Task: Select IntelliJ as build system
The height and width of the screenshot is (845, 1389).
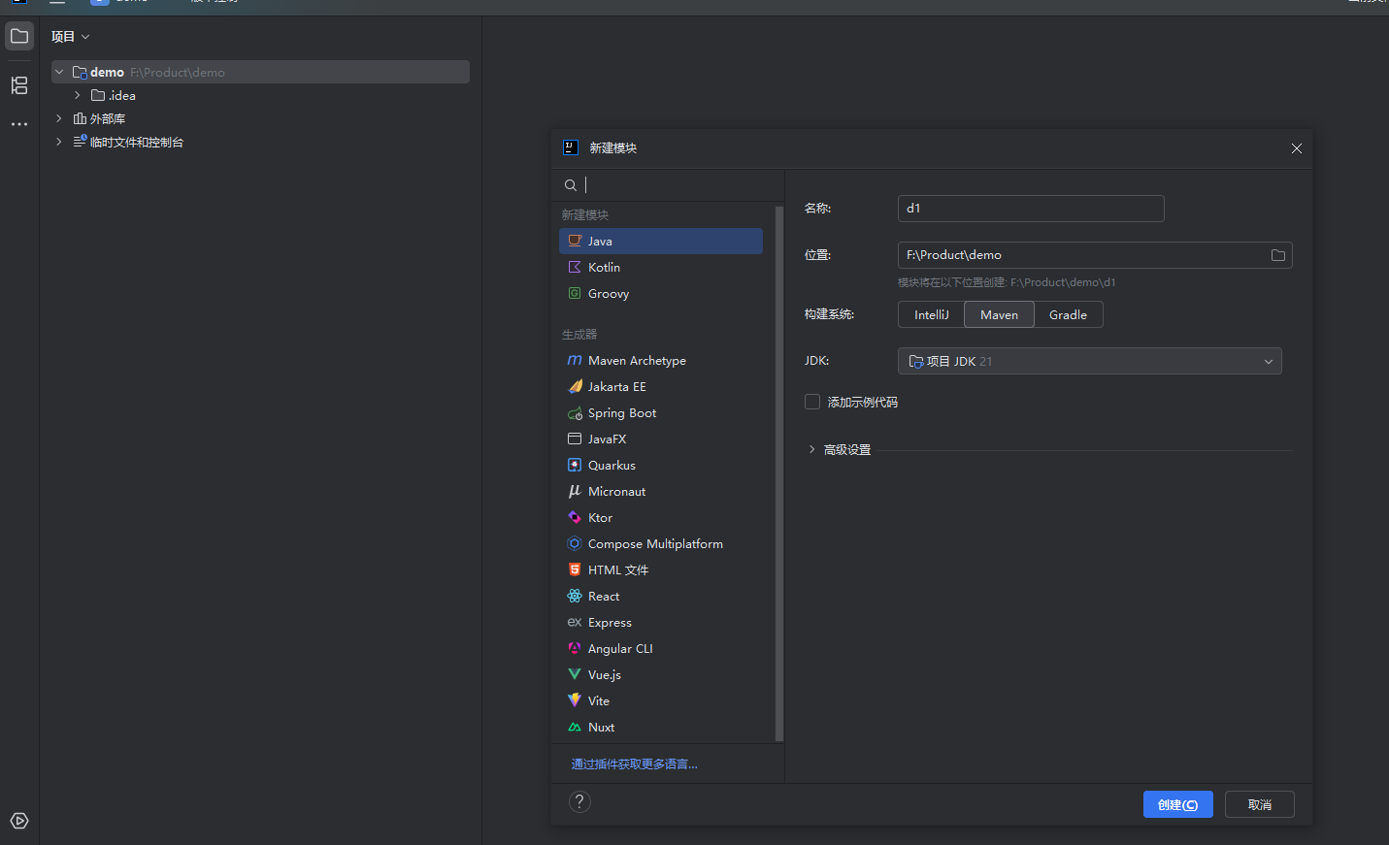Action: point(931,315)
